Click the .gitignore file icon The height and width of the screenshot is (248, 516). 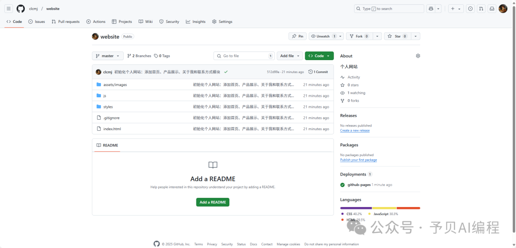coord(99,118)
